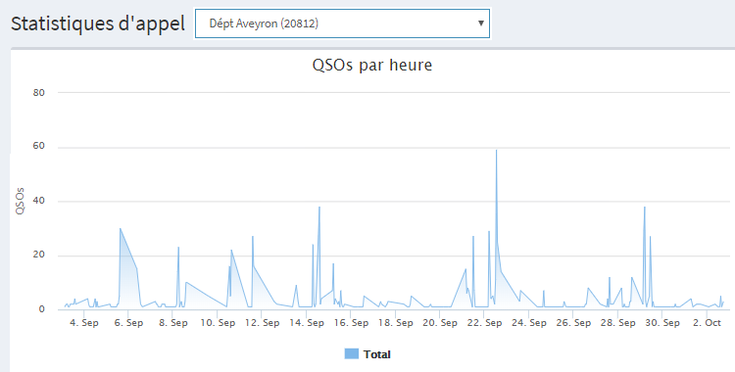Viewport: 735px width, 372px height.
Task: Click the "20. Sep" x-axis label
Action: click(x=440, y=323)
